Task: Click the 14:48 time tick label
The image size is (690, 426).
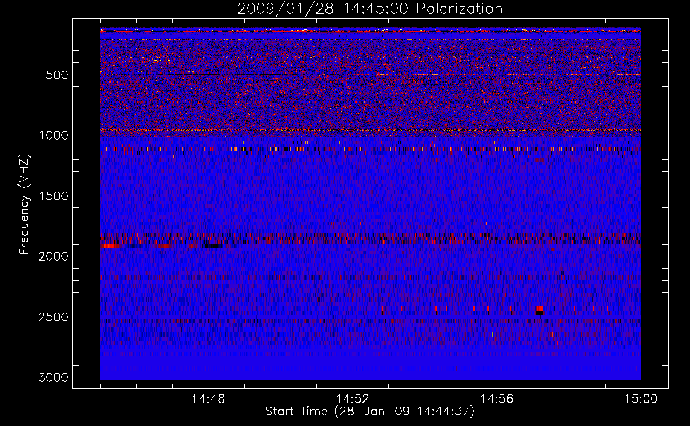Action: (x=208, y=399)
